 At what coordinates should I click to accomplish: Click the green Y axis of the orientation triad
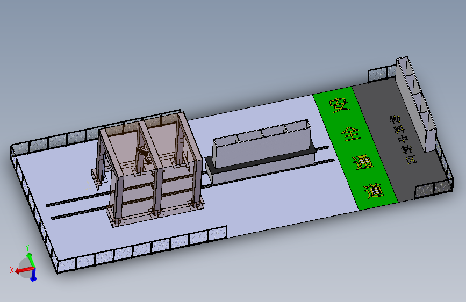[x=31, y=260]
